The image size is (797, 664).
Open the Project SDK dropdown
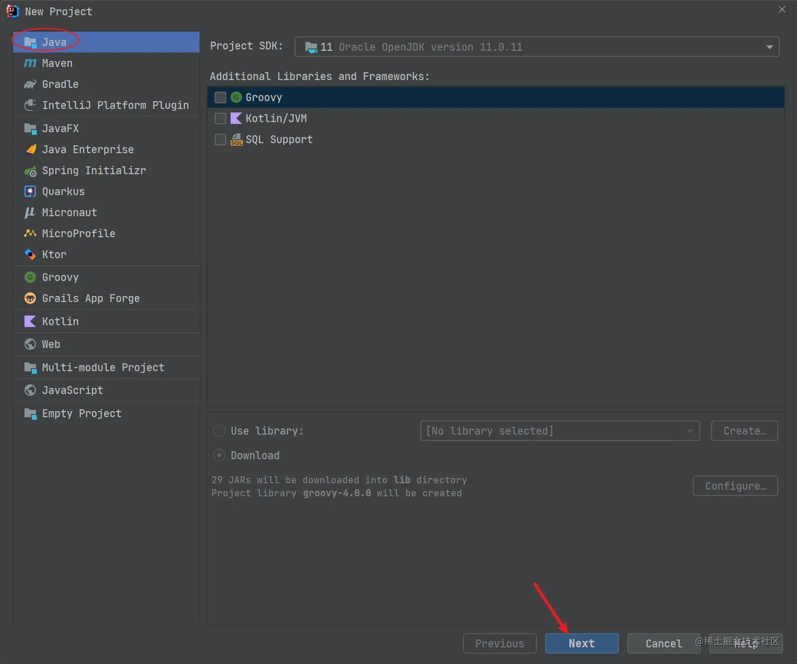pyautogui.click(x=537, y=47)
